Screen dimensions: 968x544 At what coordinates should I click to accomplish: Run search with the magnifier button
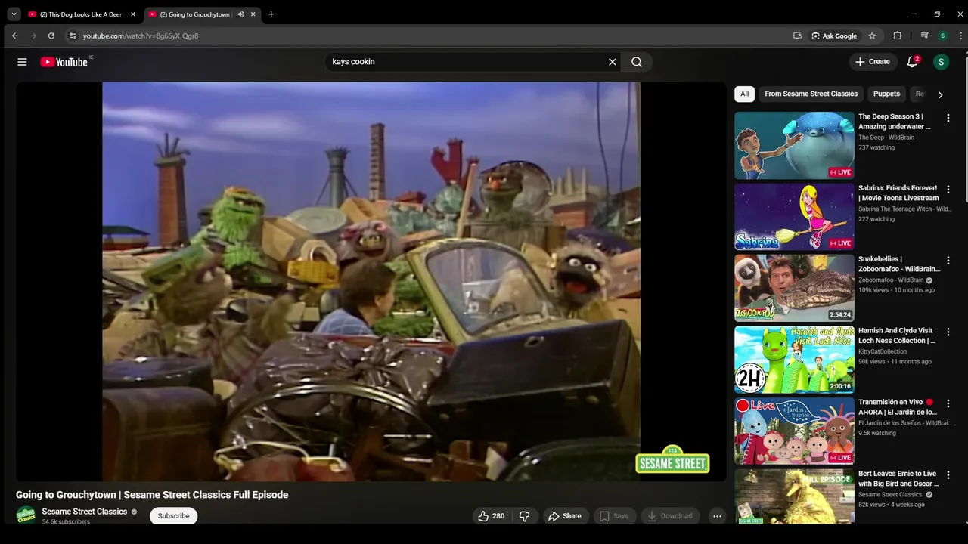point(637,62)
